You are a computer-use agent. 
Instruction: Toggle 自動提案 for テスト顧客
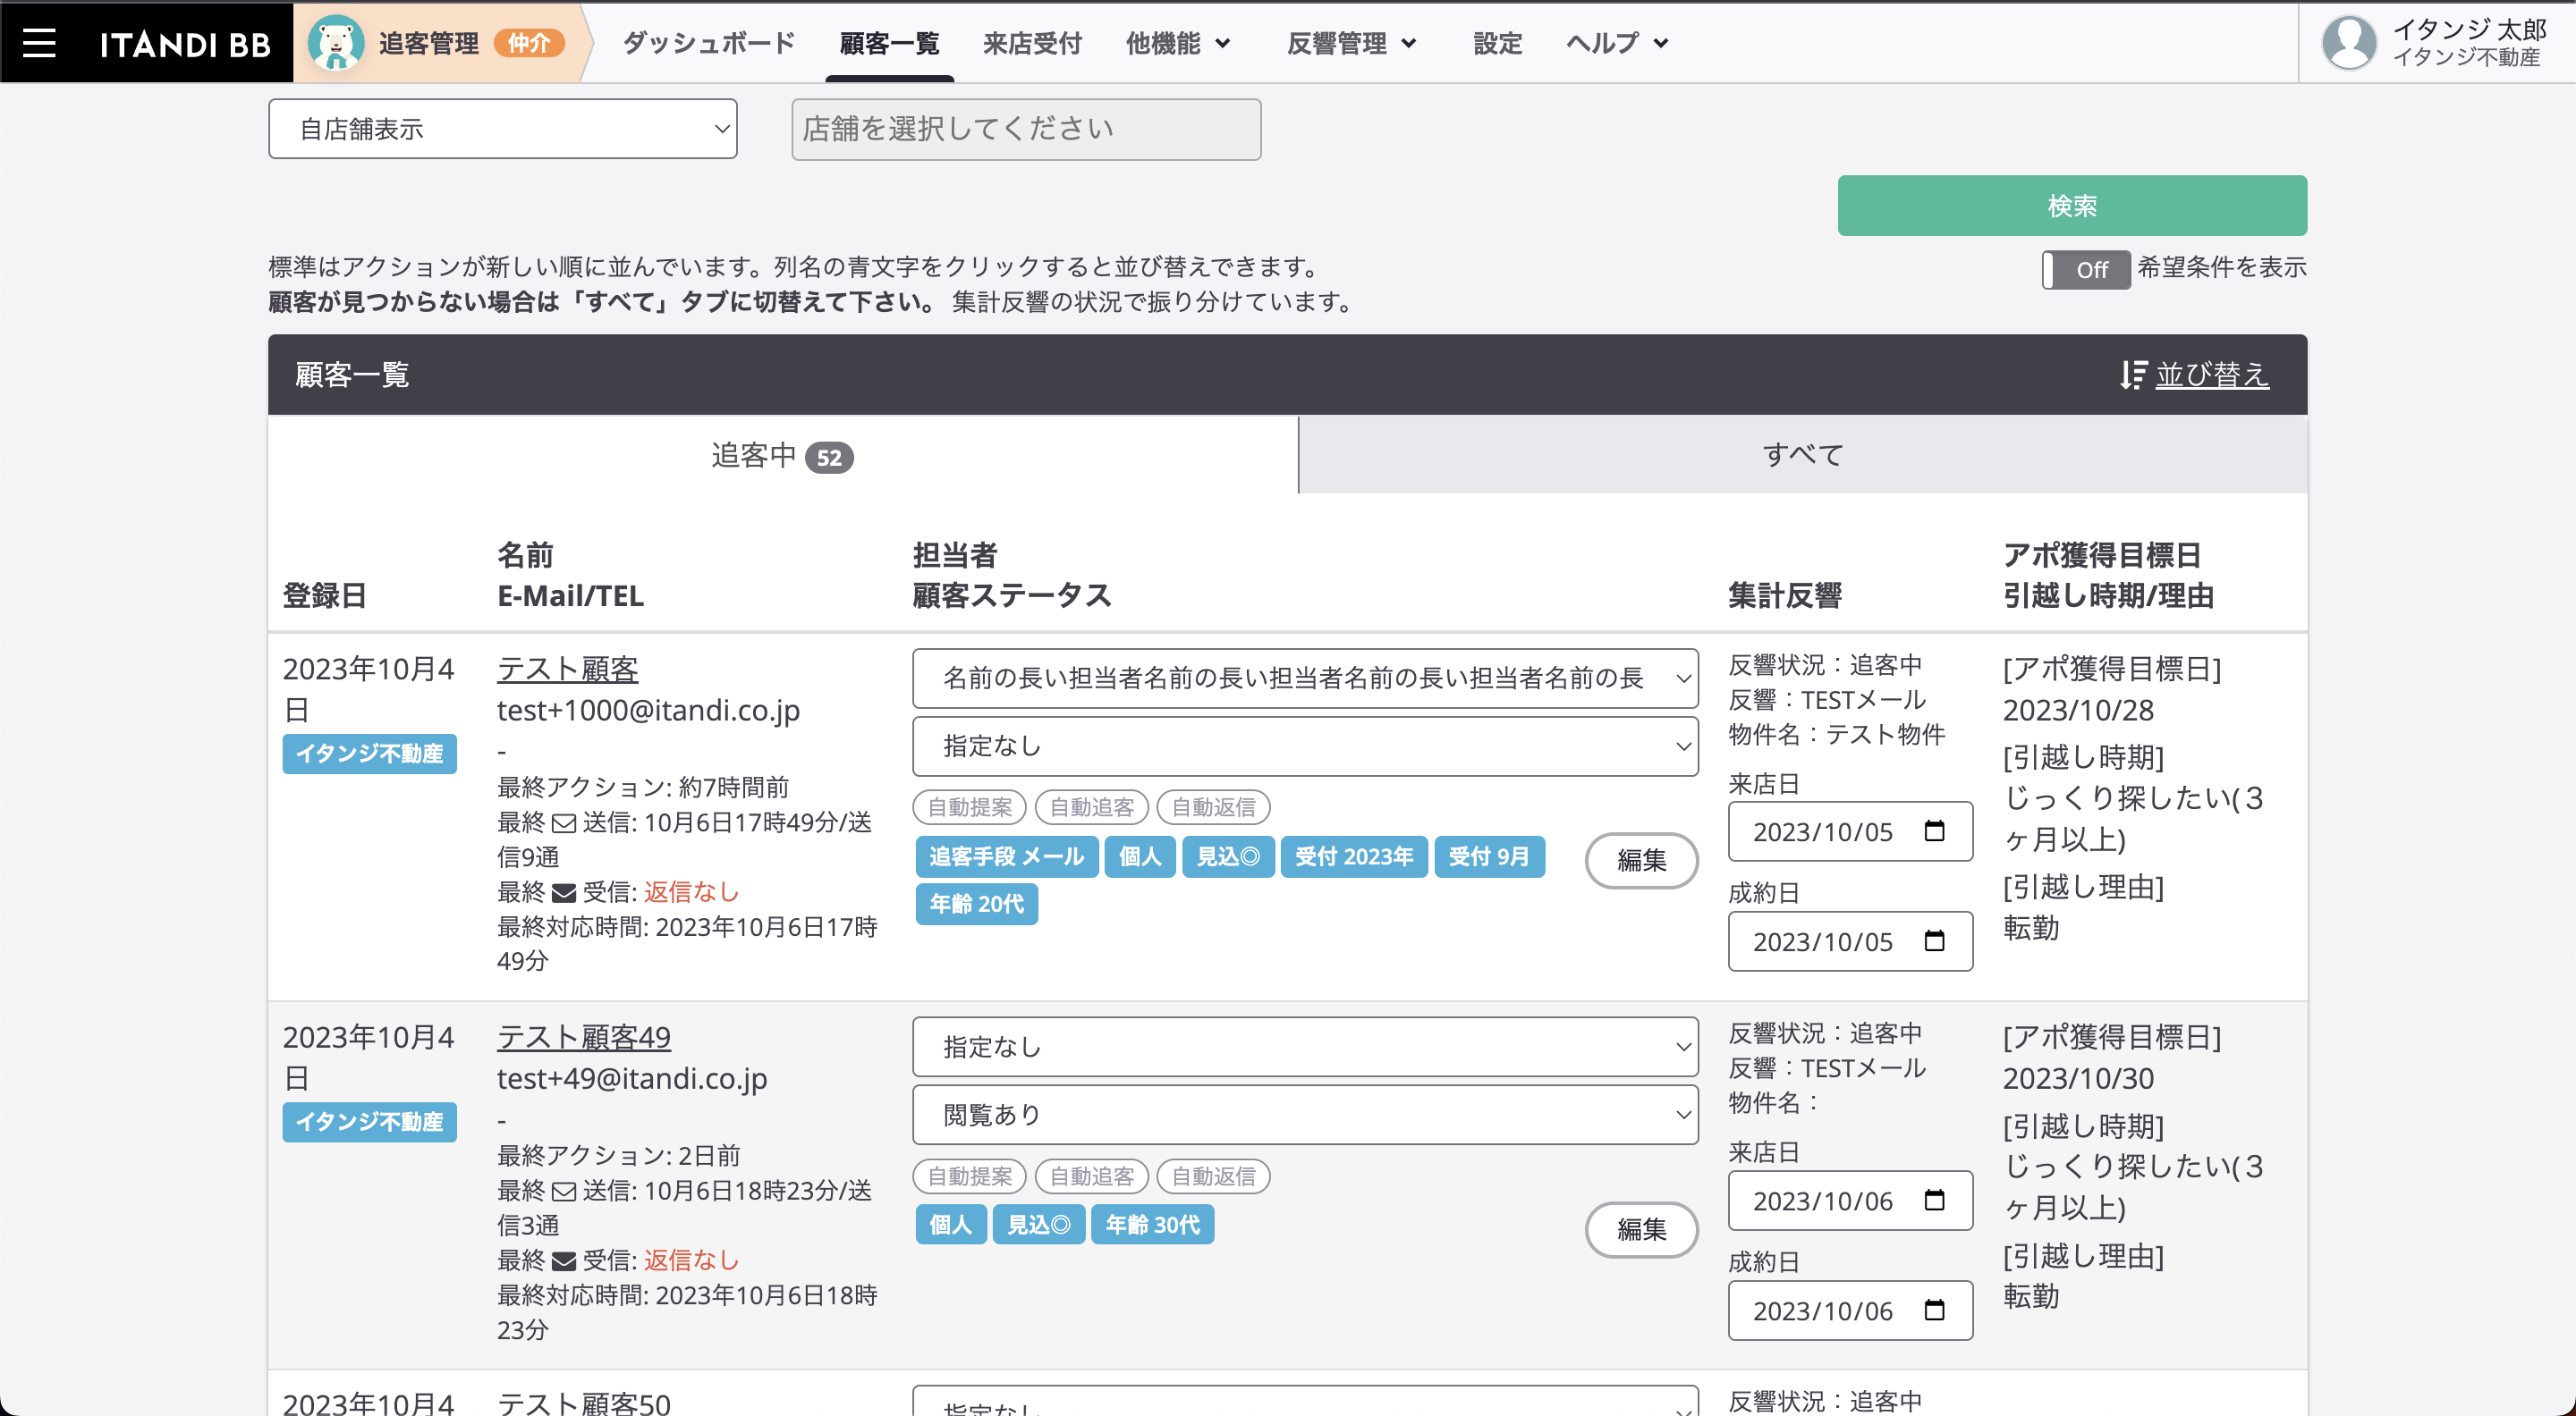click(x=970, y=806)
